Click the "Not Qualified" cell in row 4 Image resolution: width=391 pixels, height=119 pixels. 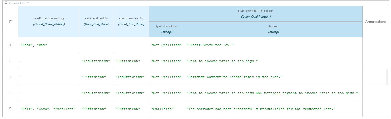pos(167,93)
